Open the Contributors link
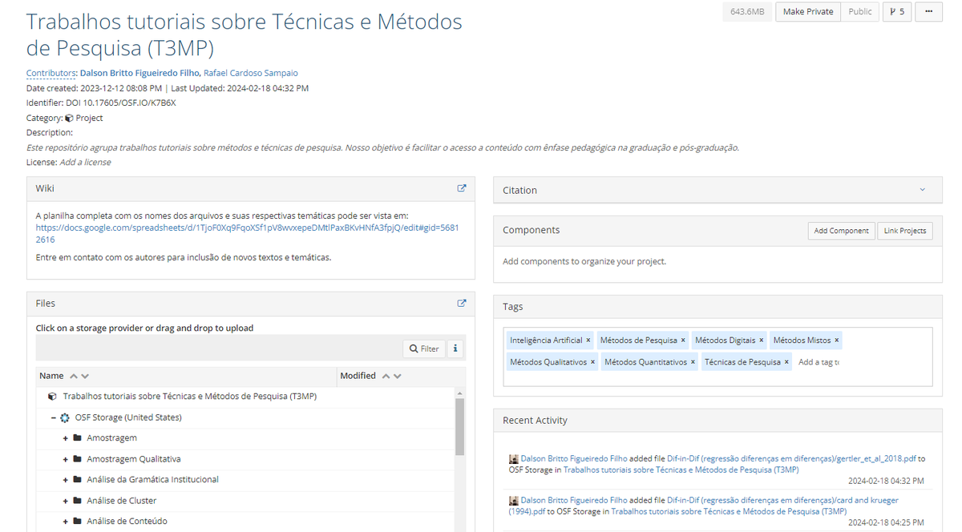This screenshot has height=532, width=962. 51,73
